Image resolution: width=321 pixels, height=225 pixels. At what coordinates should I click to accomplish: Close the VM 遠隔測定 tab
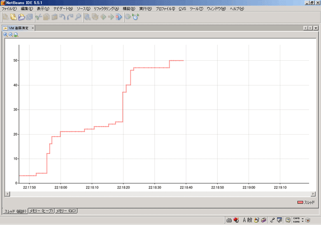[x=33, y=28]
